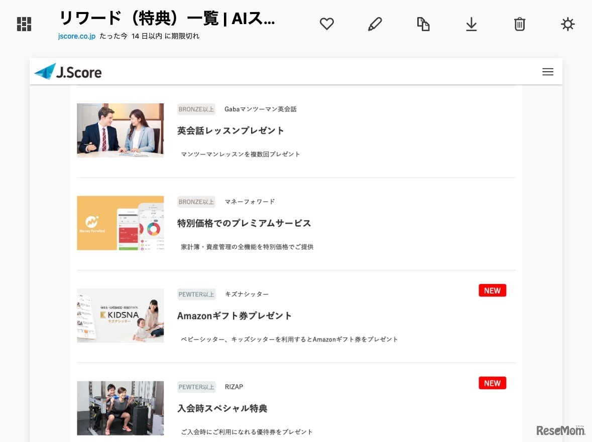This screenshot has width=592, height=442.
Task: Open the hamburger navigation menu
Action: [548, 71]
